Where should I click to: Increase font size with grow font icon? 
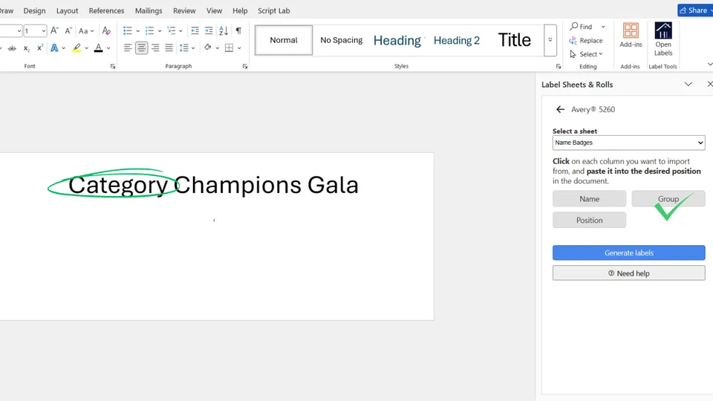coord(54,30)
